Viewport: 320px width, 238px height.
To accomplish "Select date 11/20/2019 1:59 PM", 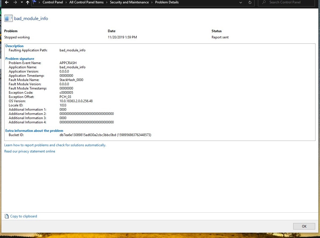I will pyautogui.click(x=122, y=37).
